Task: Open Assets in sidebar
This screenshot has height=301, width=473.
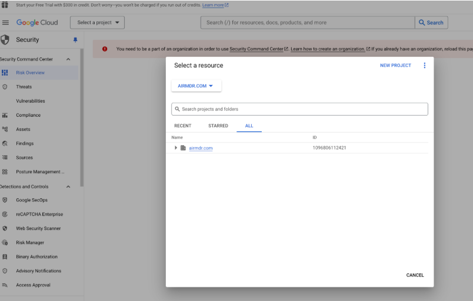Action: point(23,129)
